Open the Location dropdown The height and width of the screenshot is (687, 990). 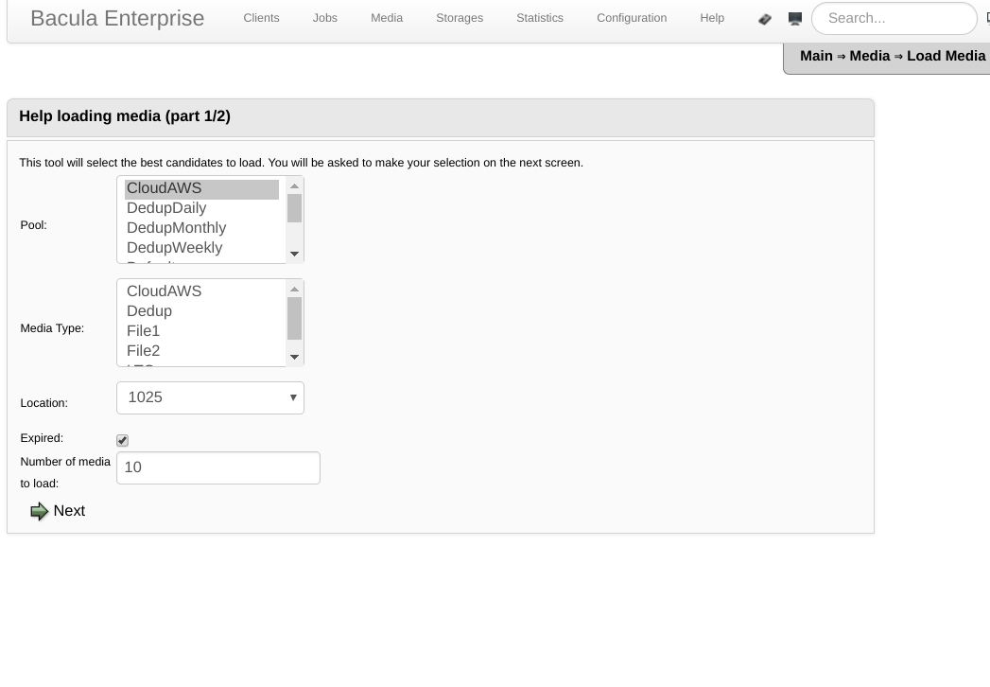(210, 397)
